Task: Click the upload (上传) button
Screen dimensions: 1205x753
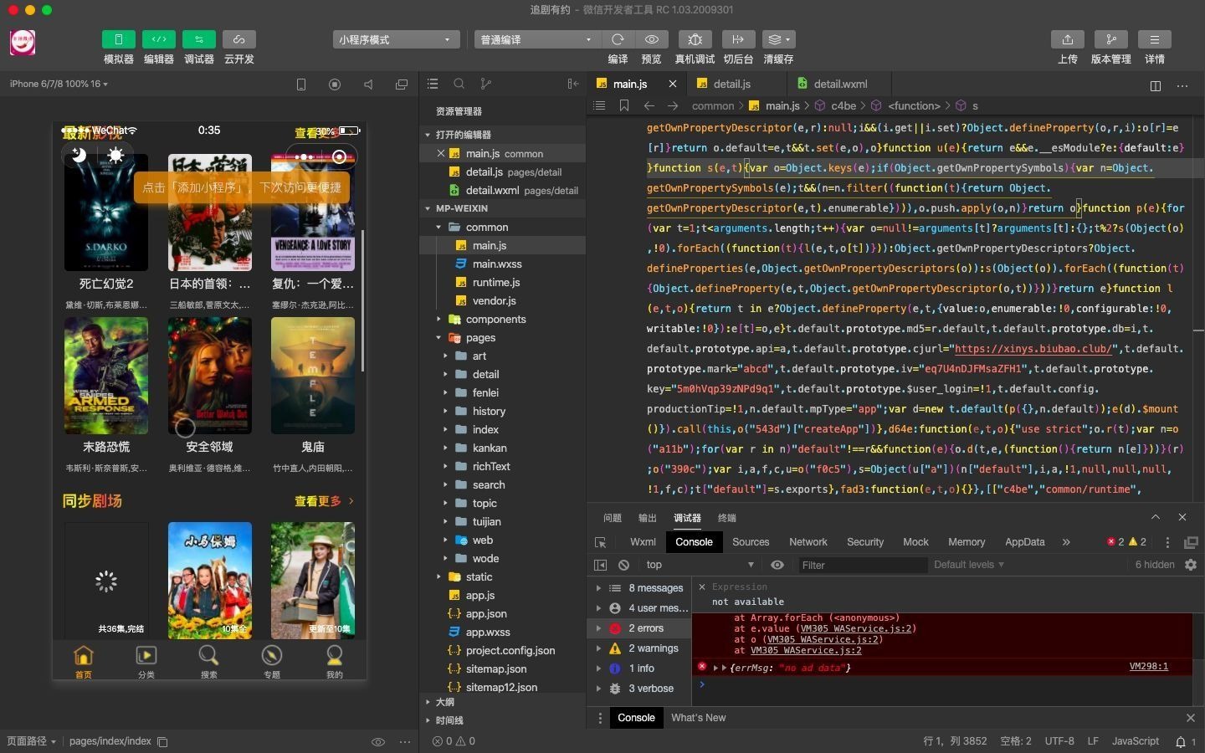Action: [x=1067, y=39]
